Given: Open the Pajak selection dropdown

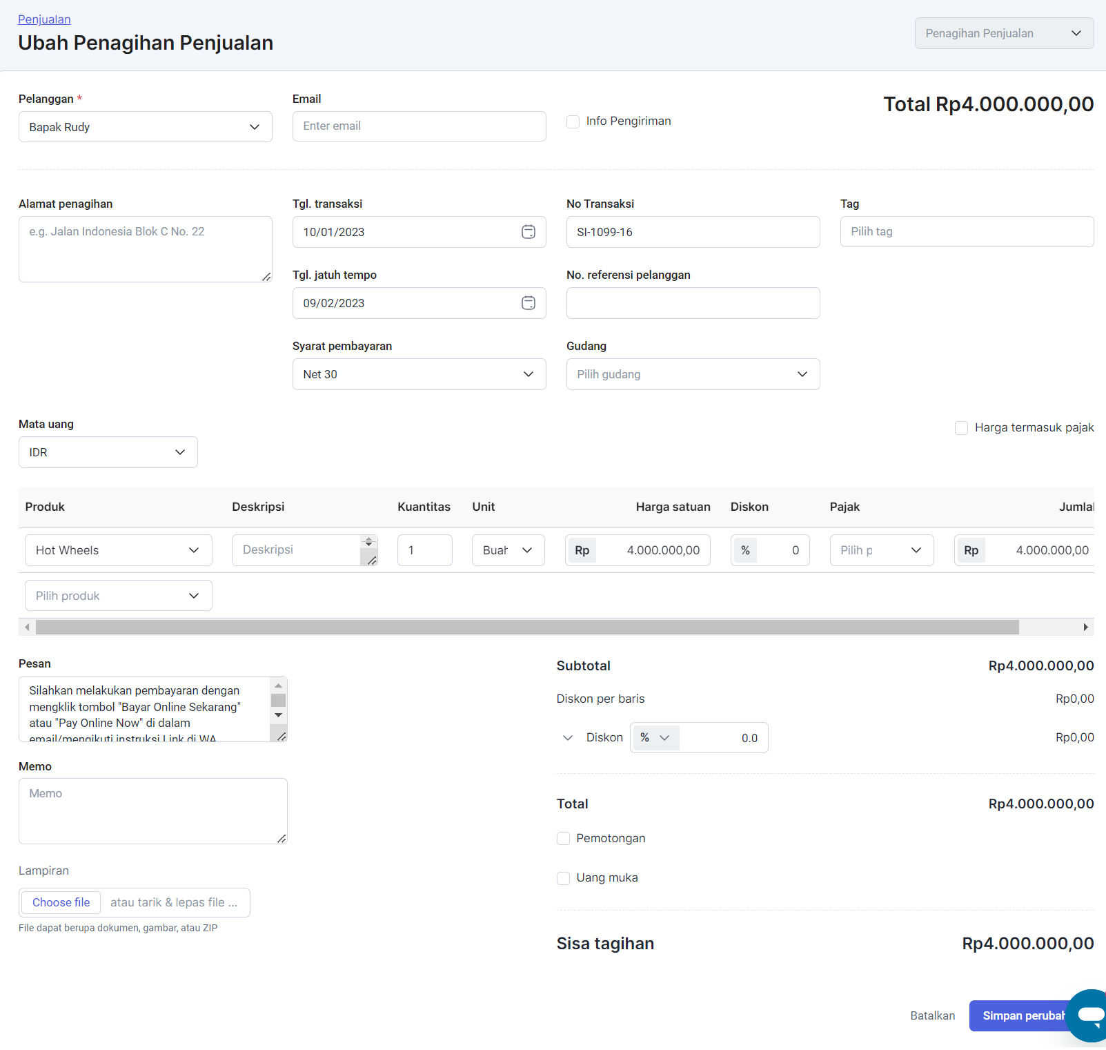Looking at the screenshot, I should coord(882,550).
